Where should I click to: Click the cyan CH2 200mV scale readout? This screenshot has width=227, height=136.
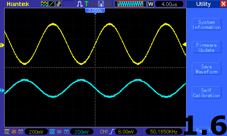[x=82, y=132]
